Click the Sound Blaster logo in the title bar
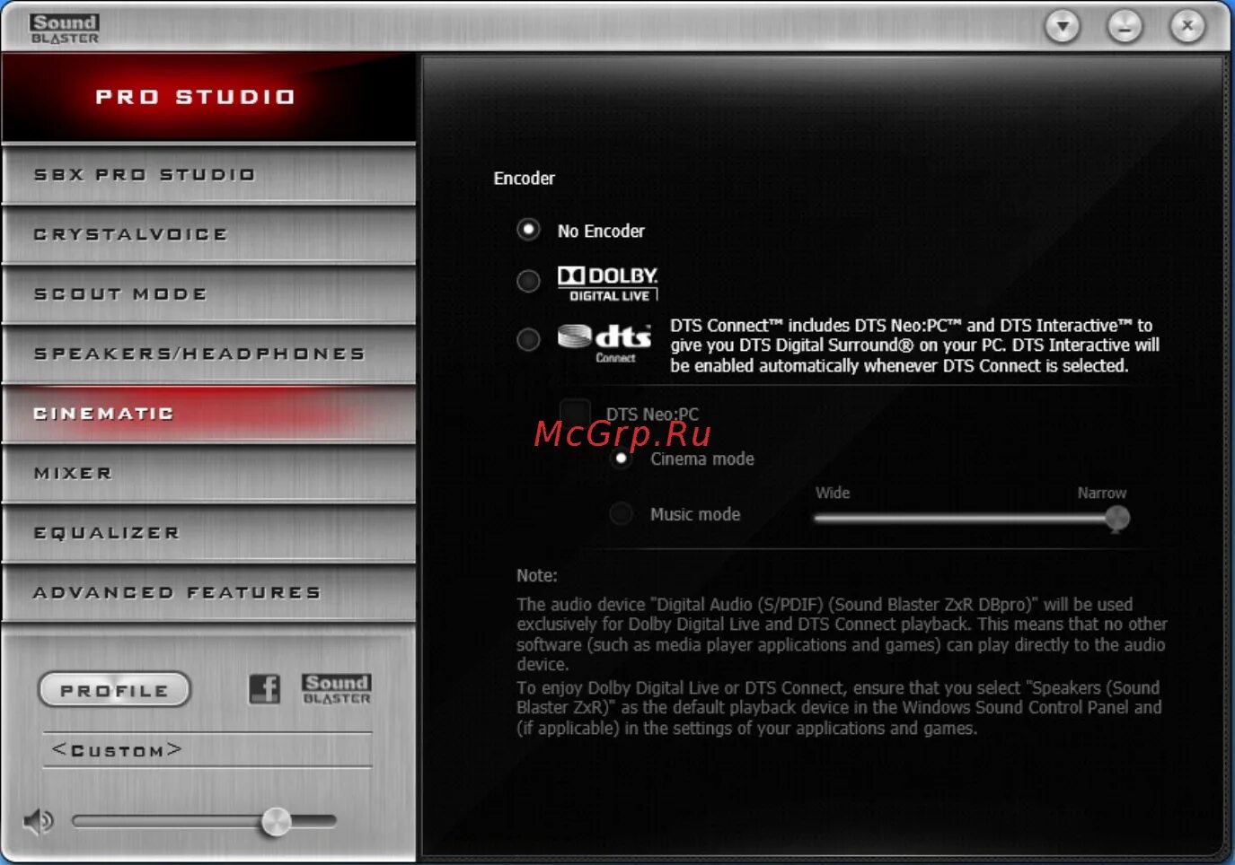The image size is (1235, 865). [65, 28]
